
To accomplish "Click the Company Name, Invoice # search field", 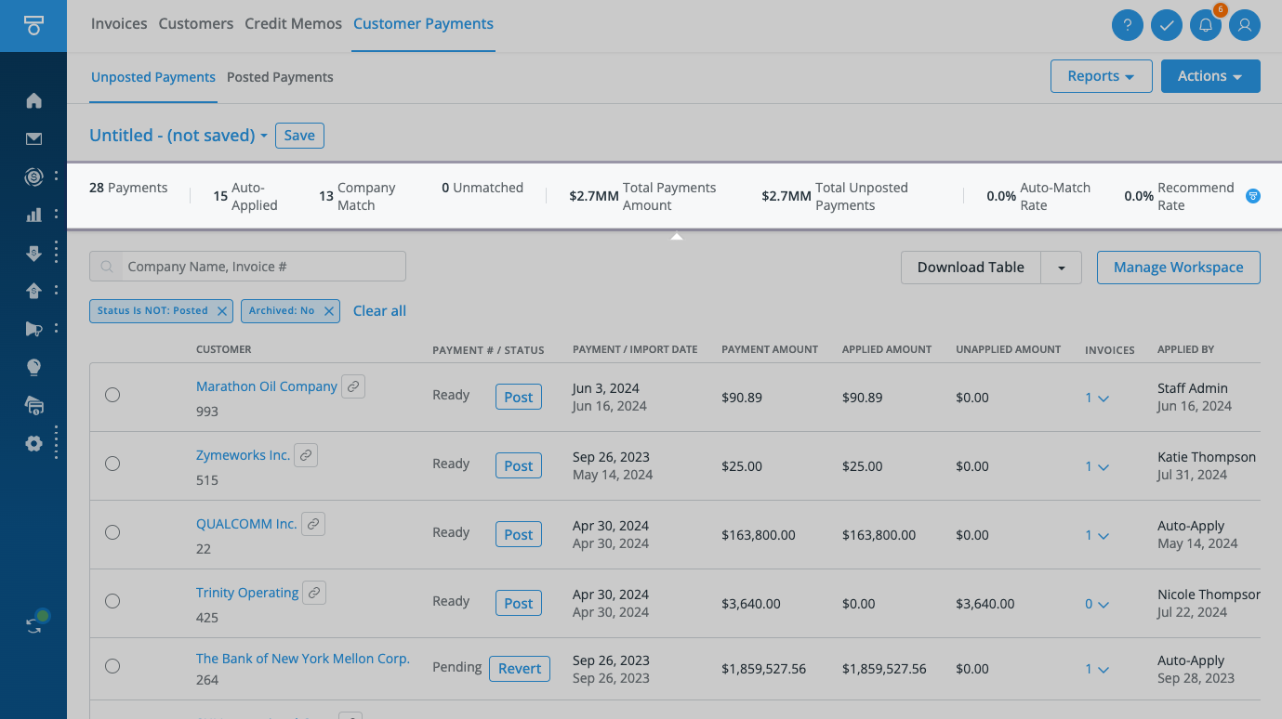I will 260,267.
